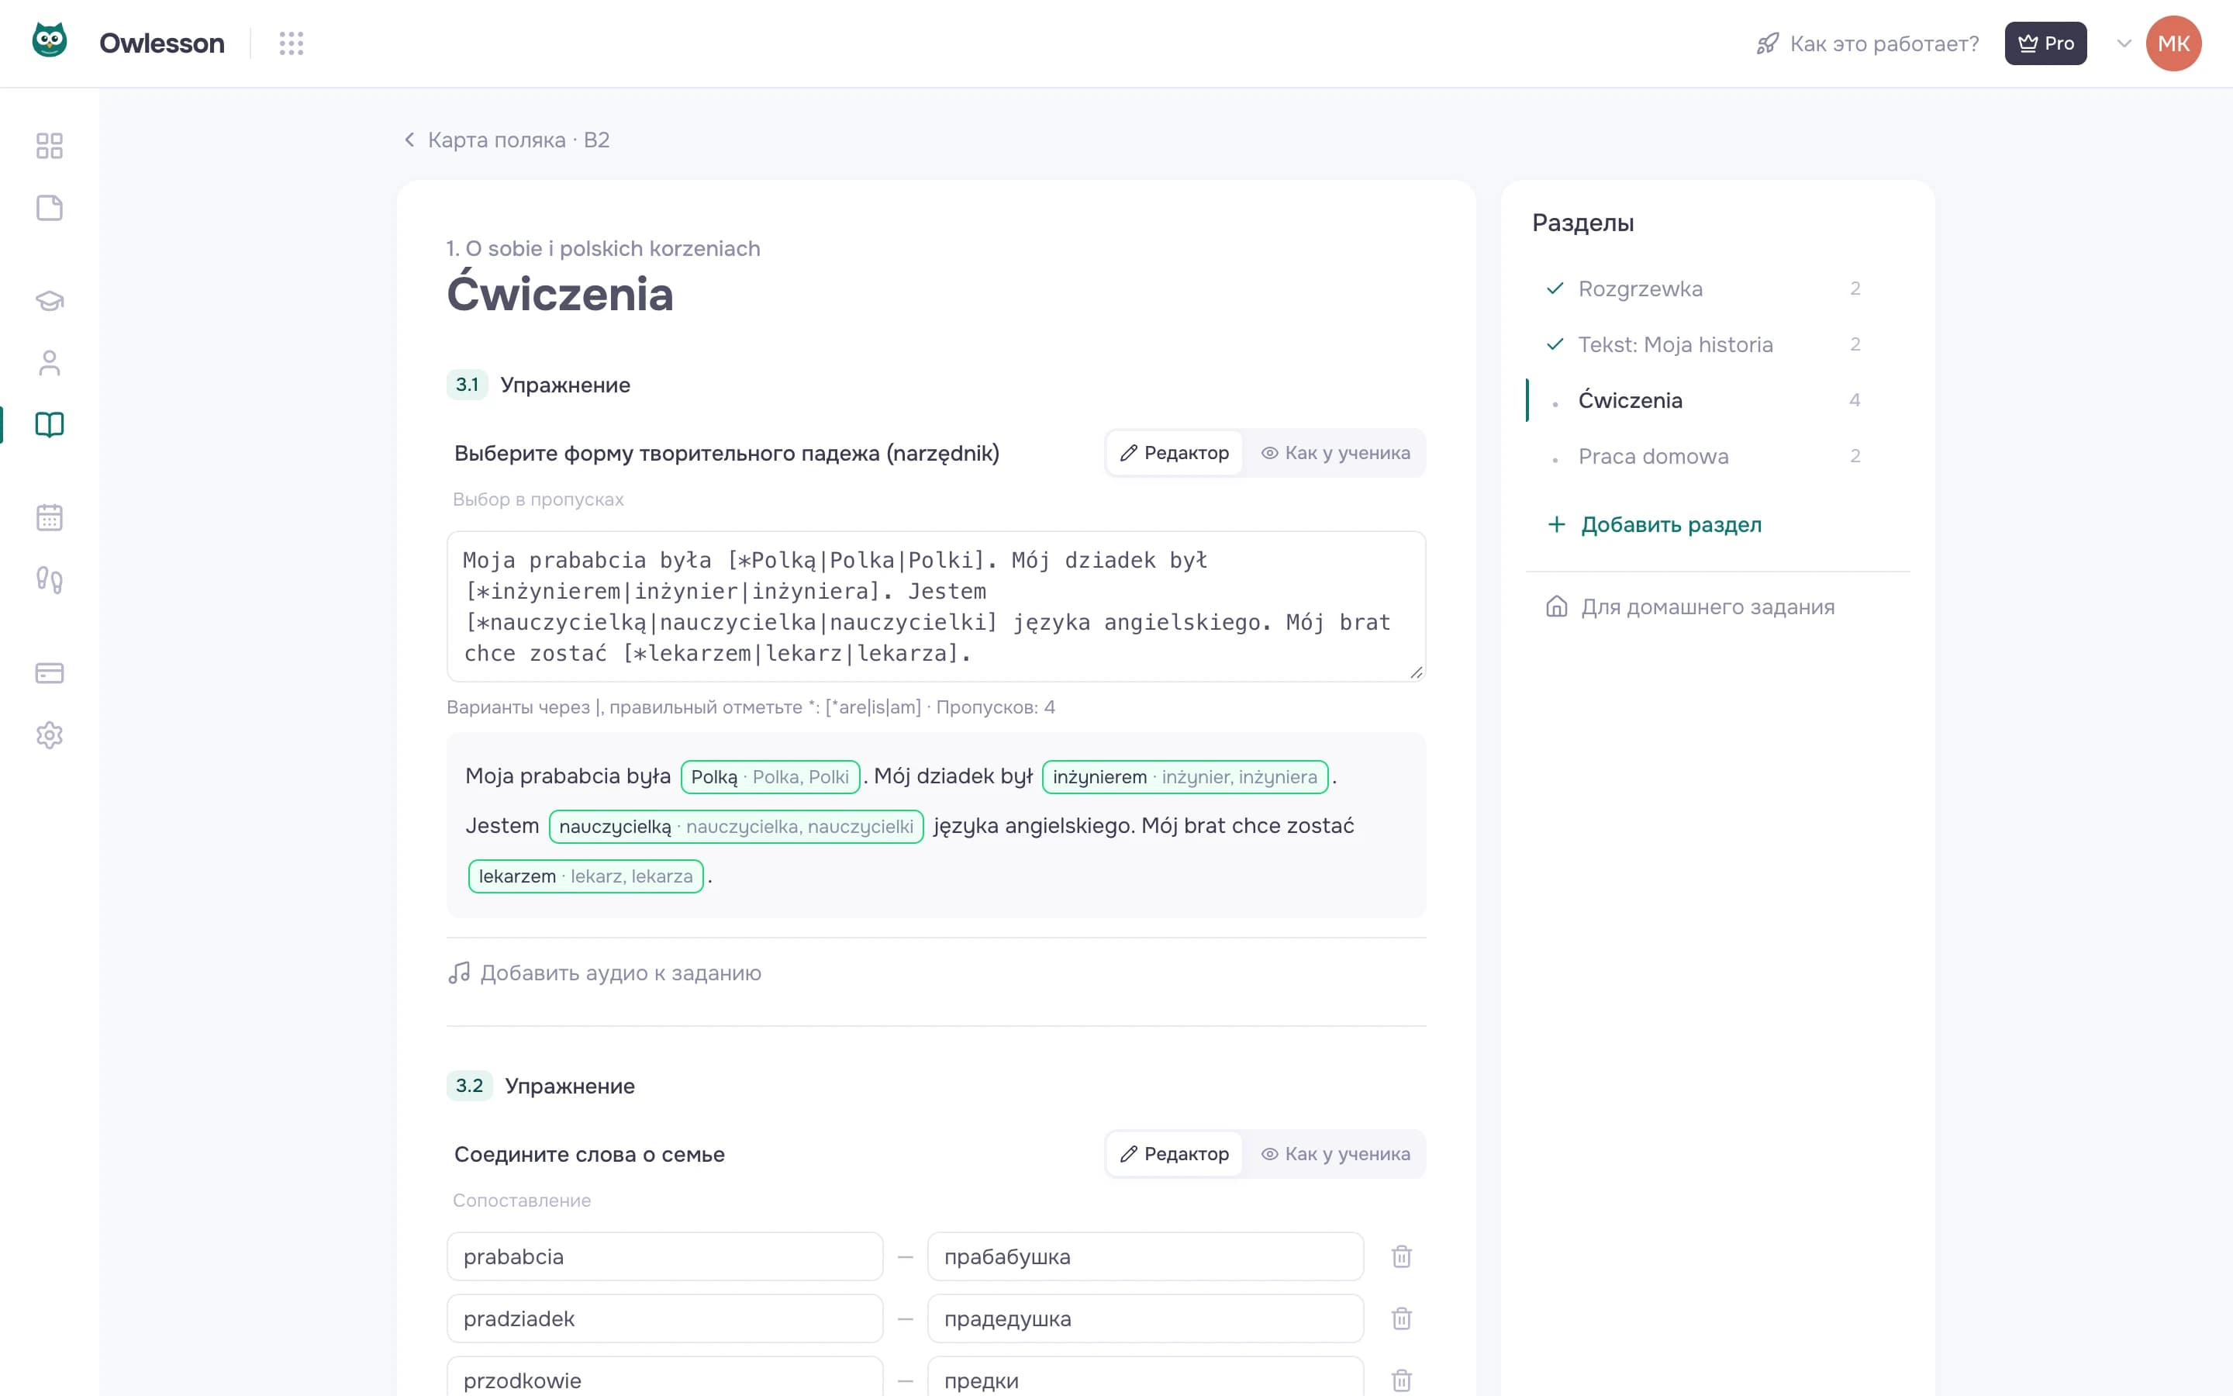
Task: Click the Owlesson owl logo
Action: (x=50, y=42)
